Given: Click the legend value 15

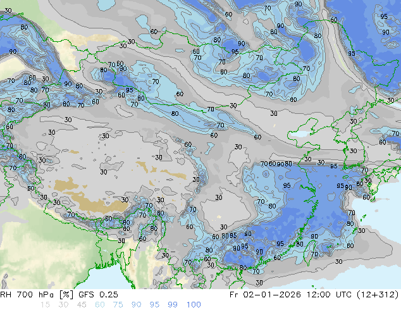Looking at the screenshot, I should pos(45,305).
